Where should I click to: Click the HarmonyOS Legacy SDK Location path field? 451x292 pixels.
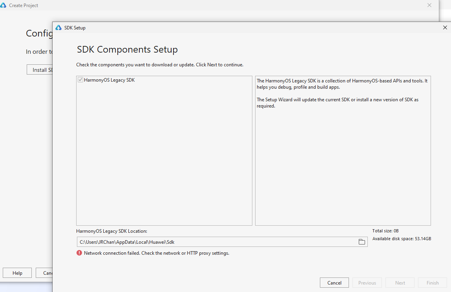(216, 242)
